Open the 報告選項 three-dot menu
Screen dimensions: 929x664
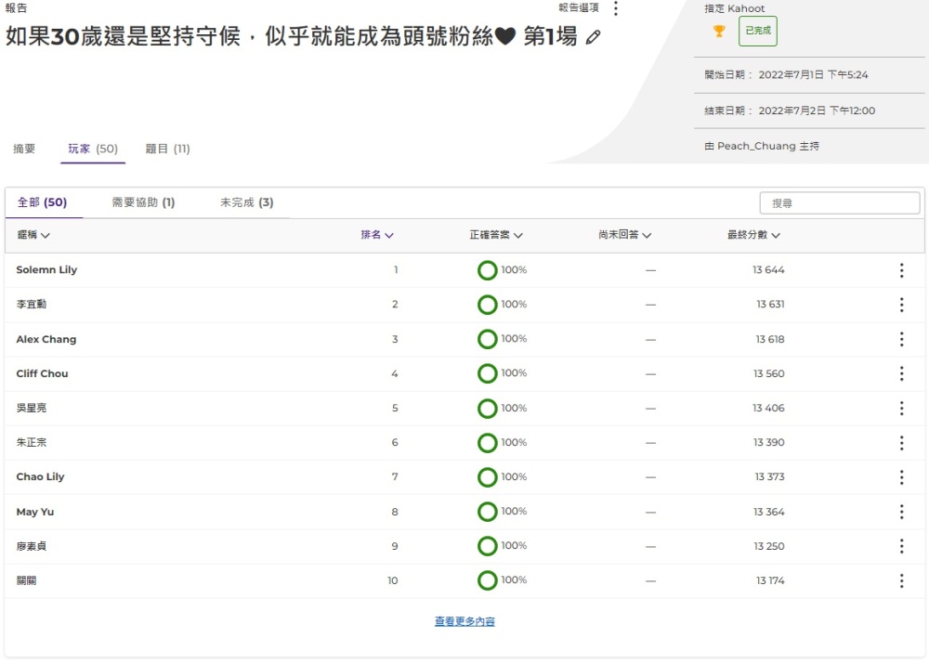coord(616,8)
